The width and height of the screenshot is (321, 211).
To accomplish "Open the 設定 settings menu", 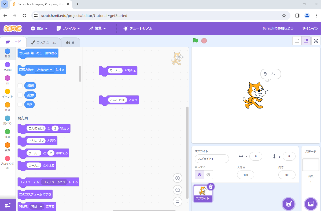I will 39,28.
